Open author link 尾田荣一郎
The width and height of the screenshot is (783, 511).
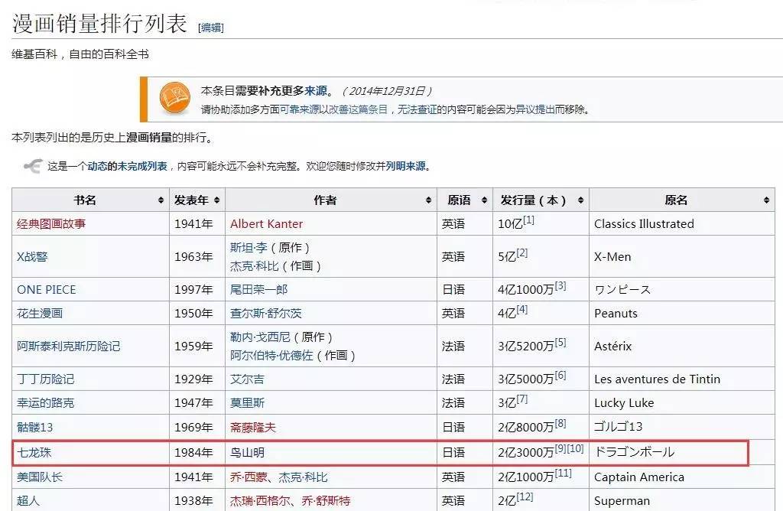pos(258,290)
